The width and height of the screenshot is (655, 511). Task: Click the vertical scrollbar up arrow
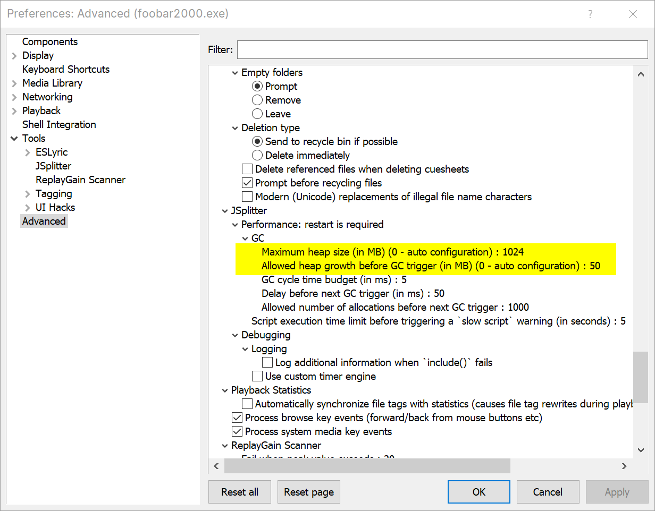coord(641,75)
